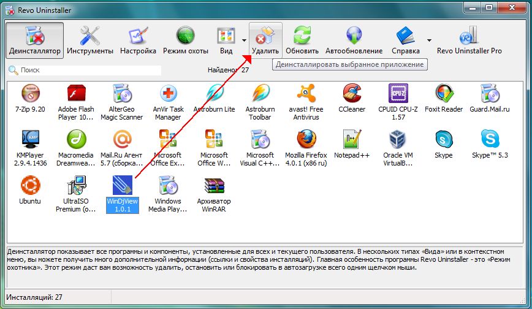
Task: Open Автообновление auto-update
Action: (354, 40)
